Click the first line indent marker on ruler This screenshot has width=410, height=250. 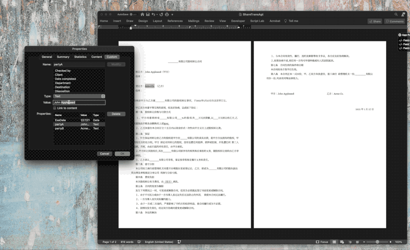click(135, 26)
